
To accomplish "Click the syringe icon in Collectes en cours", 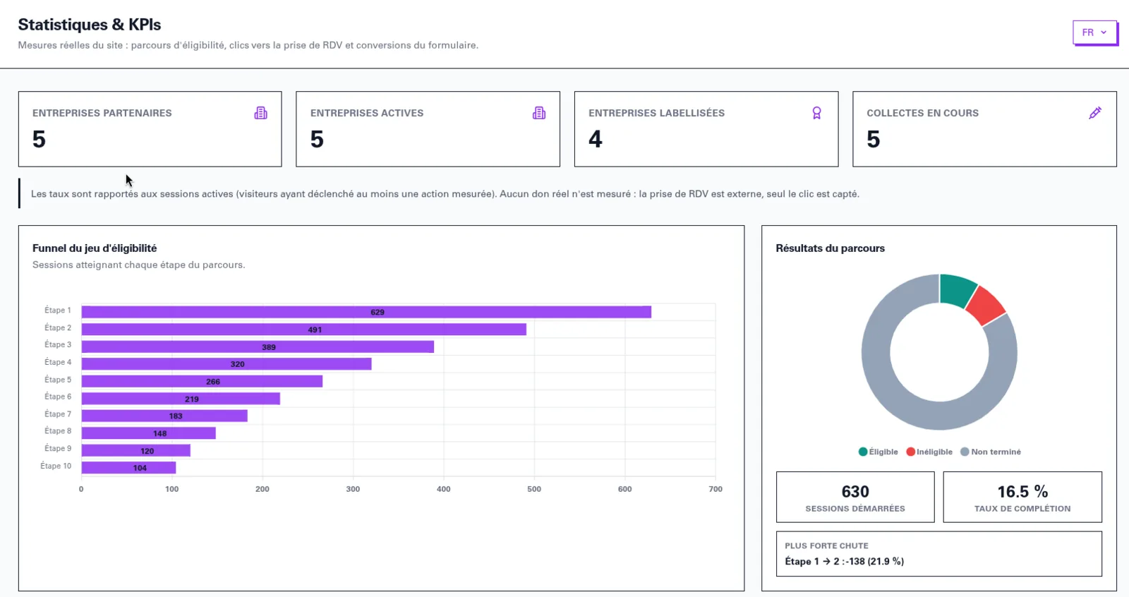I will (x=1095, y=113).
